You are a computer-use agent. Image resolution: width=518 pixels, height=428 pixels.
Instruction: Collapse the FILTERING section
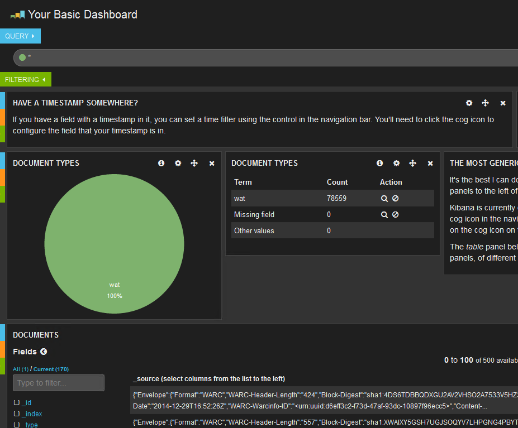coord(25,79)
